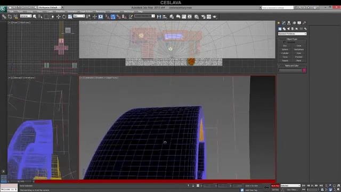
Task: Click the Add Time Tag label
Action: tap(251, 190)
